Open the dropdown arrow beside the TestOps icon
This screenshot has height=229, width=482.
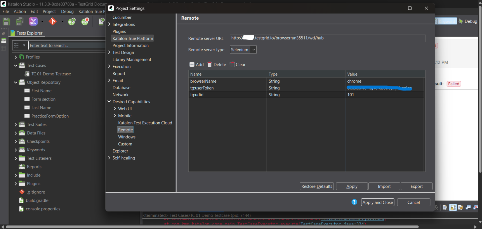point(42,22)
